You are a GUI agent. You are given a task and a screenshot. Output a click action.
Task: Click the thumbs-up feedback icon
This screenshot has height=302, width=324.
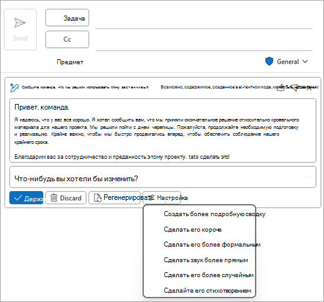click(281, 88)
